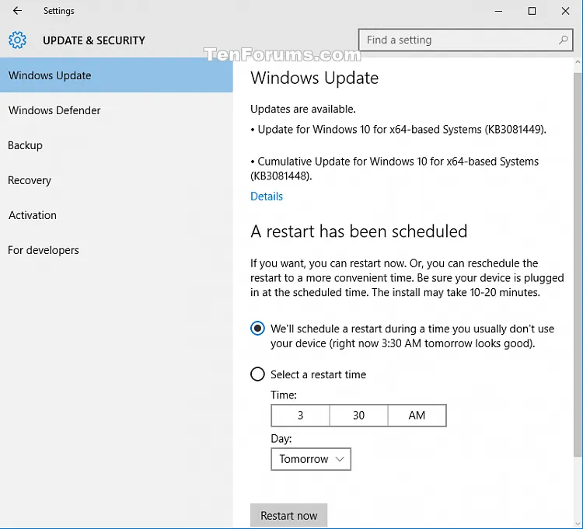Screen dimensions: 583x529
Task: Click the KB3081449 update entry text
Action: 398,129
